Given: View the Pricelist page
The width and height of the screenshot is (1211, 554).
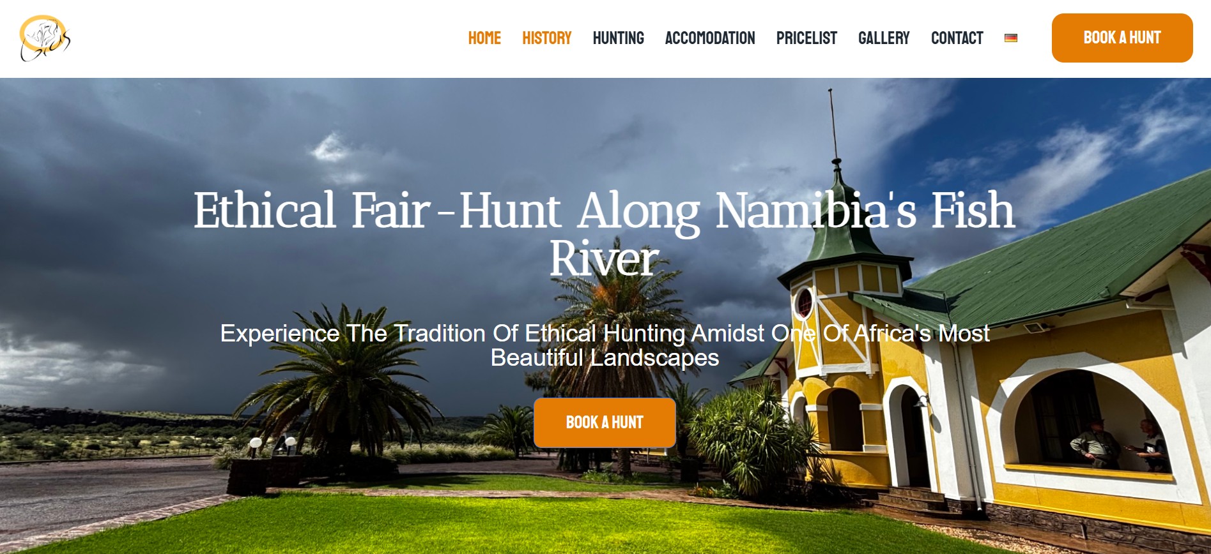Looking at the screenshot, I should (x=806, y=38).
